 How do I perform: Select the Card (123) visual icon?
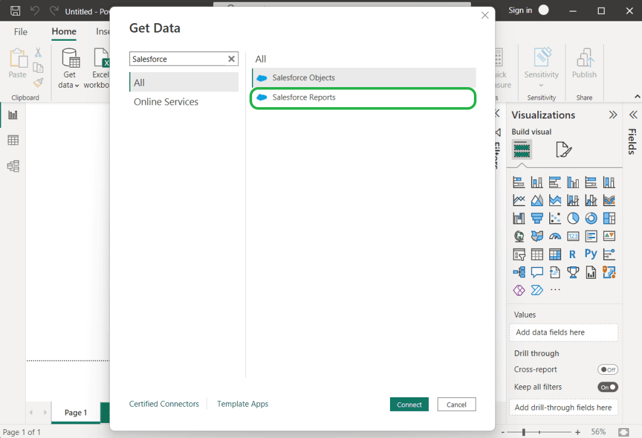point(573,236)
